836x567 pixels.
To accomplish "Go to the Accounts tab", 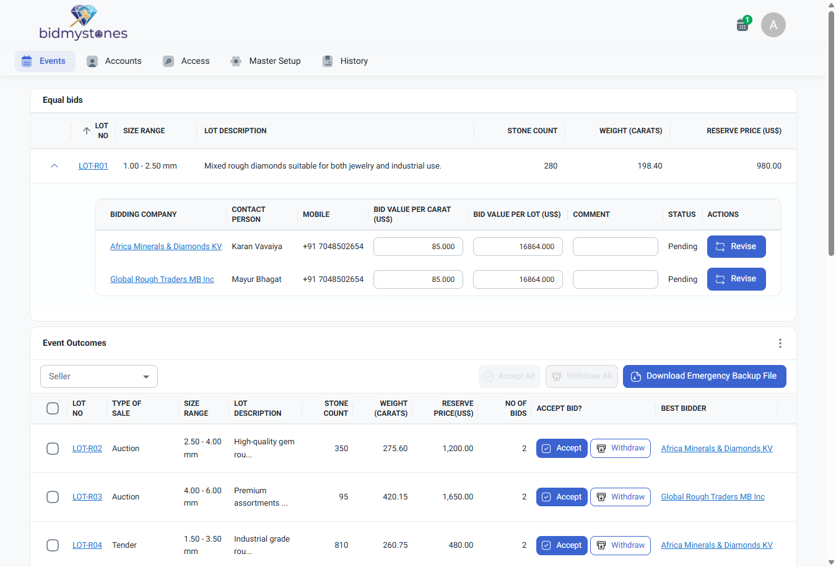I will [x=115, y=61].
